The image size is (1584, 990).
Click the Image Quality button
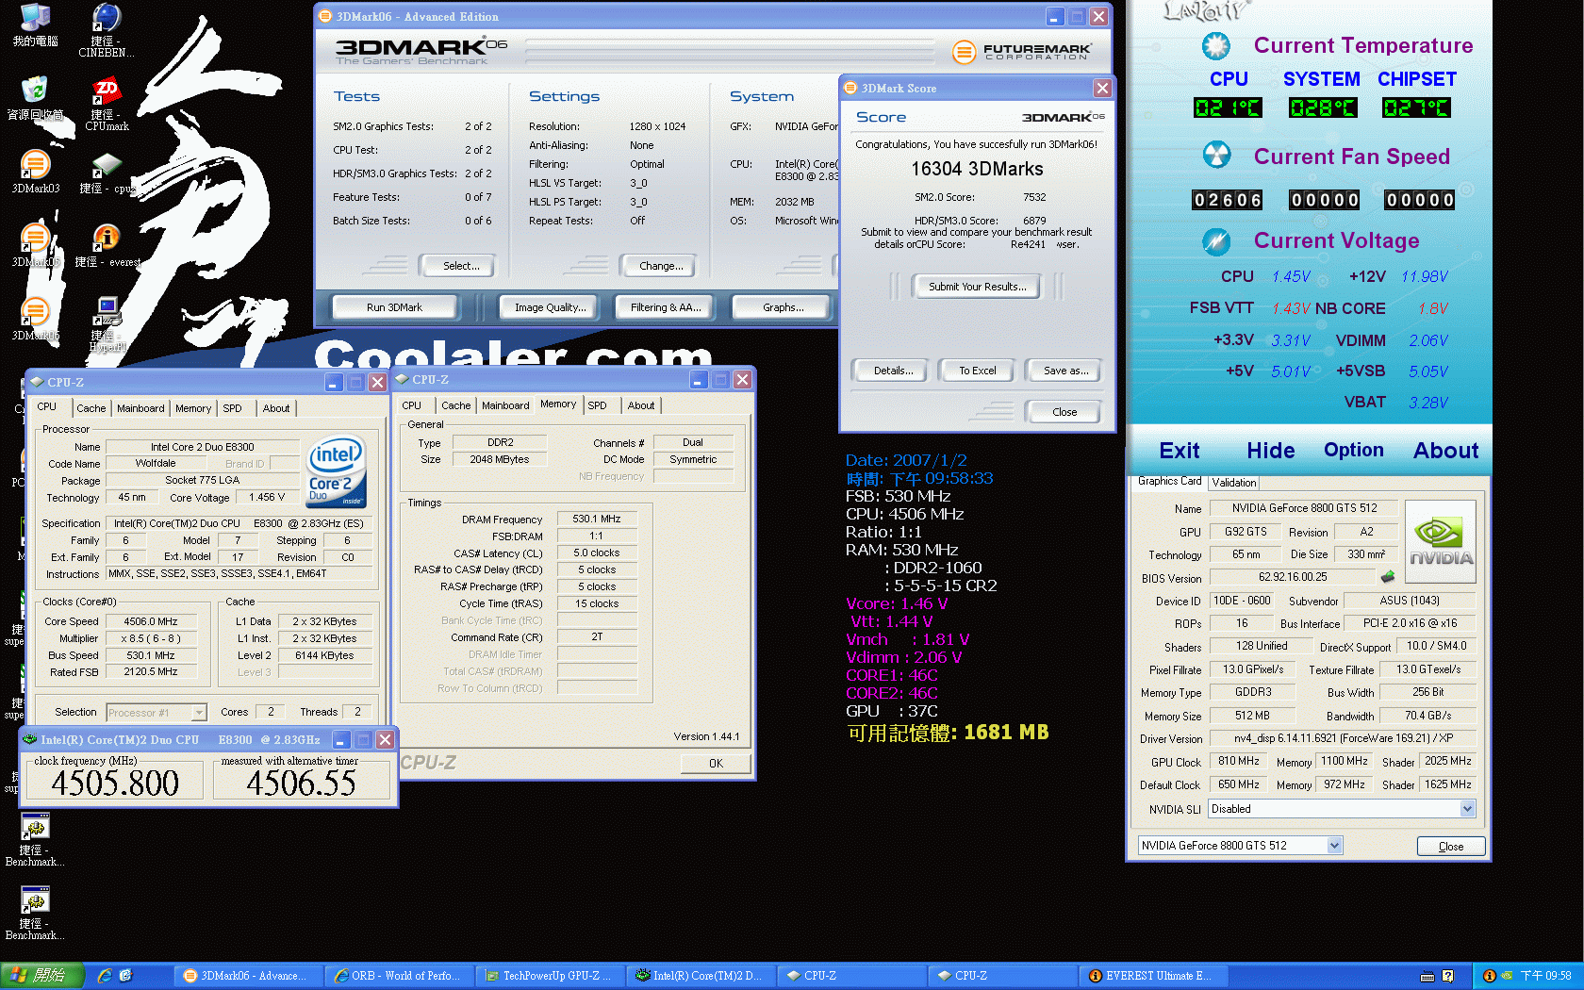pos(551,307)
